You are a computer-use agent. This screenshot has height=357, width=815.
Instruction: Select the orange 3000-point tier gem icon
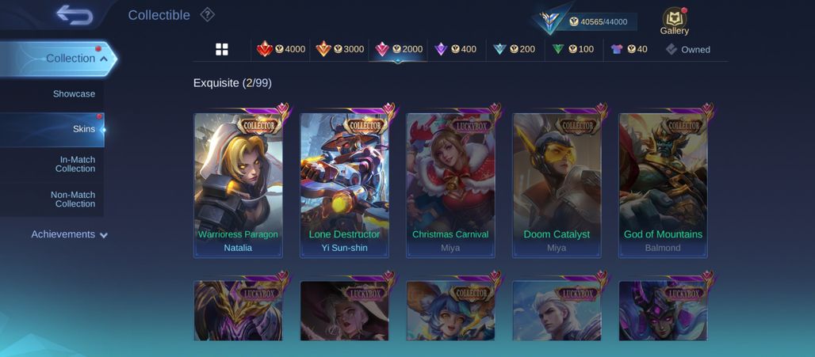(323, 49)
